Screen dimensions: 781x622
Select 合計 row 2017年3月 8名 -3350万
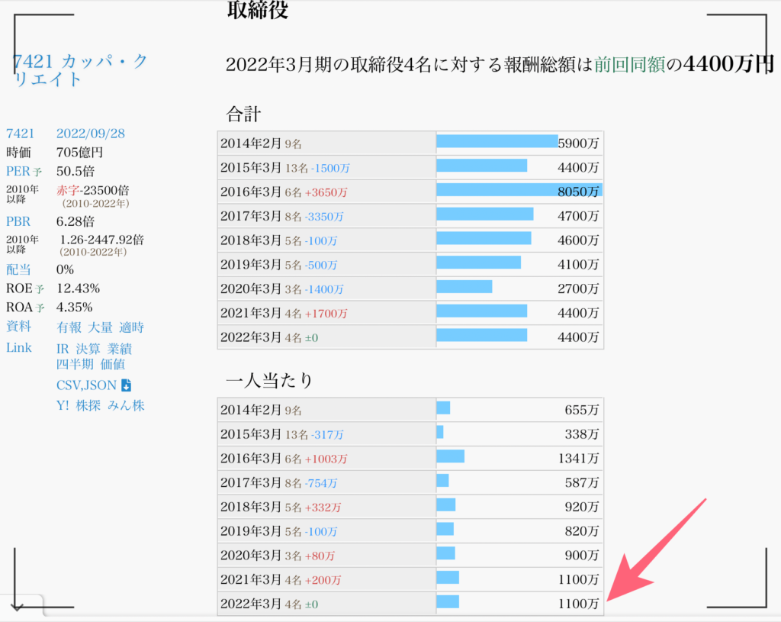(410, 216)
